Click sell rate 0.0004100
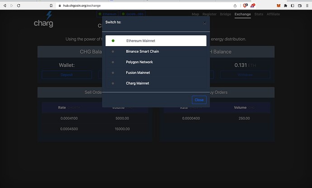Image resolution: width=312 pixels, height=188 pixels. coord(69,118)
